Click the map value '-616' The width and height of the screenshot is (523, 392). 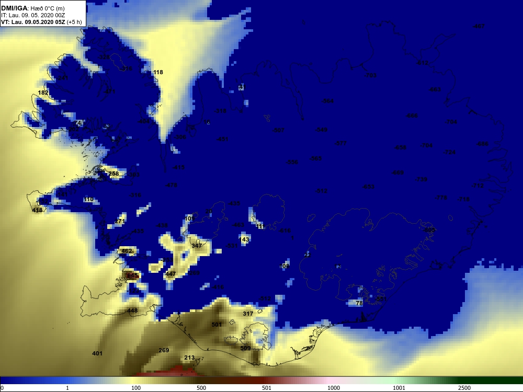tap(285, 230)
